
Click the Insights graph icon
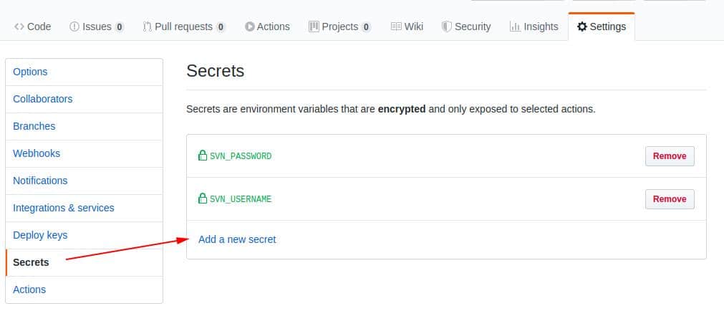coord(516,27)
